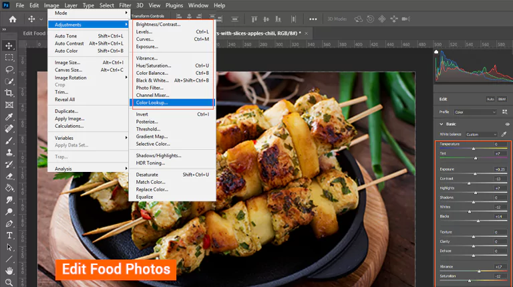Image resolution: width=513 pixels, height=287 pixels.
Task: Select the Eraser tool
Action: coord(9,176)
